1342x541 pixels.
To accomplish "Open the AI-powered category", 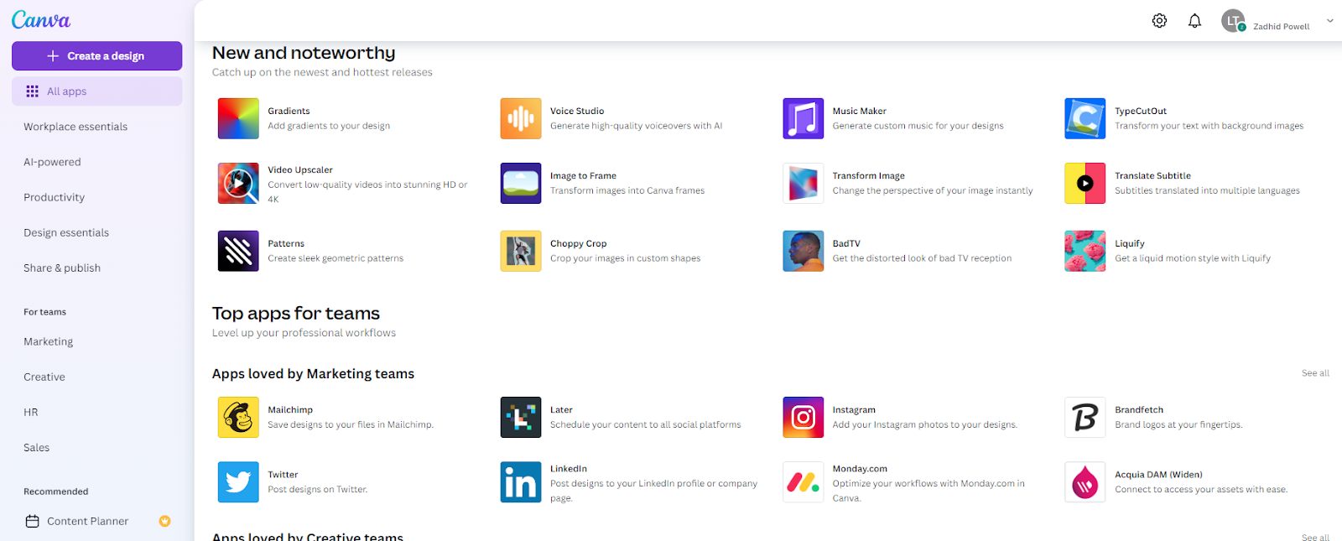I will click(52, 162).
